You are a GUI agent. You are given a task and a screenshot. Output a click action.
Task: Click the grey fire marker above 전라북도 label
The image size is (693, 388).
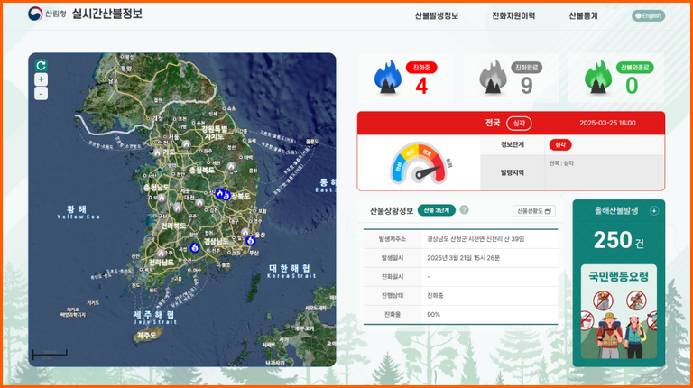tap(178, 208)
